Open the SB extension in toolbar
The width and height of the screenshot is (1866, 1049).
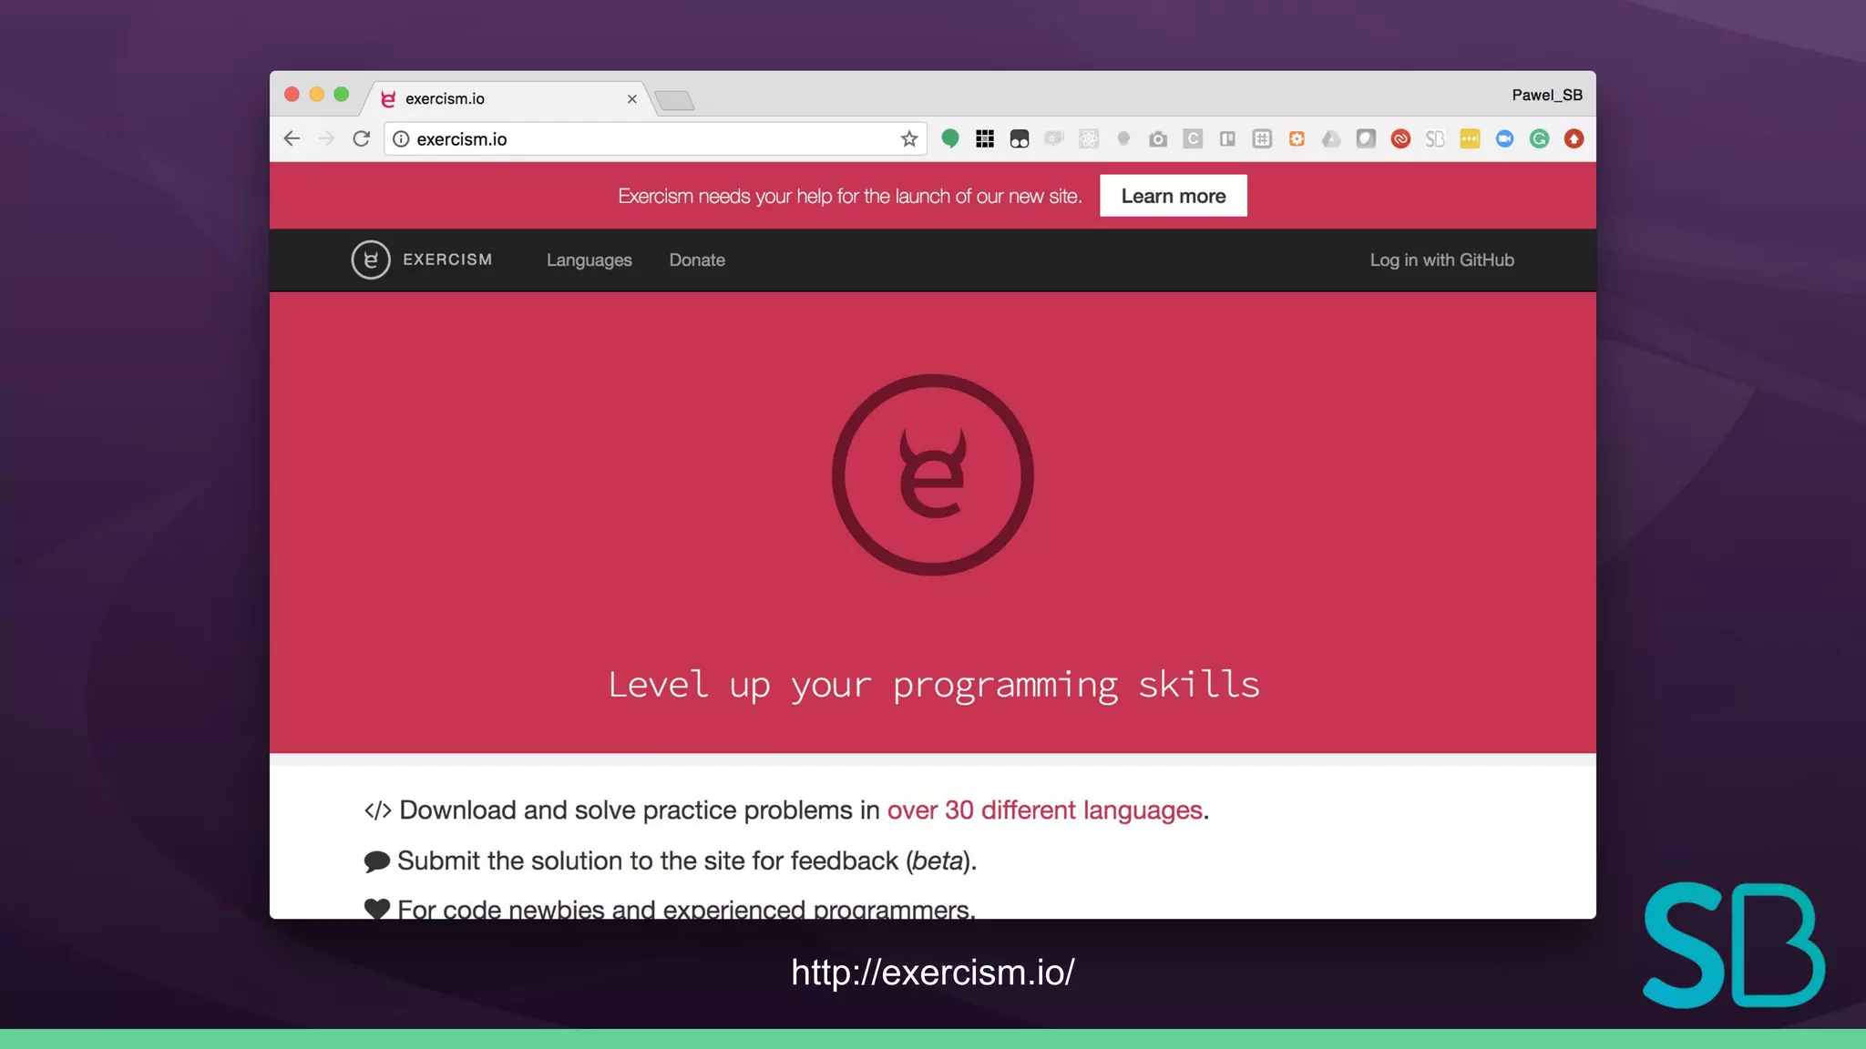click(1435, 139)
